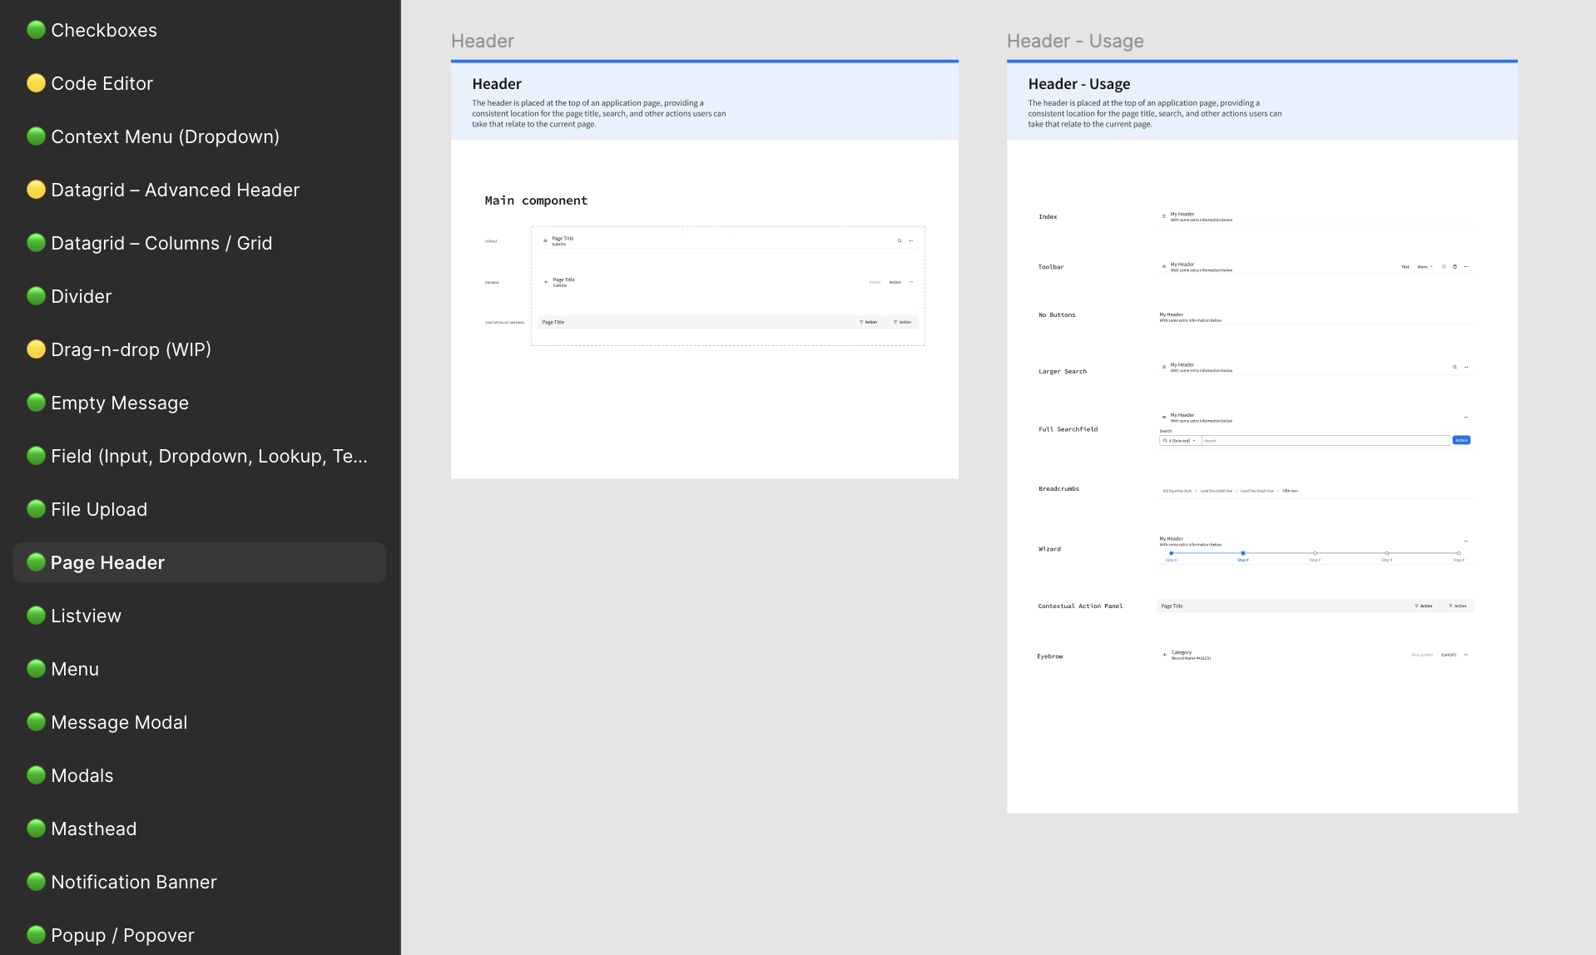Click 'Fifth Item' breadcrumb

1290,491
